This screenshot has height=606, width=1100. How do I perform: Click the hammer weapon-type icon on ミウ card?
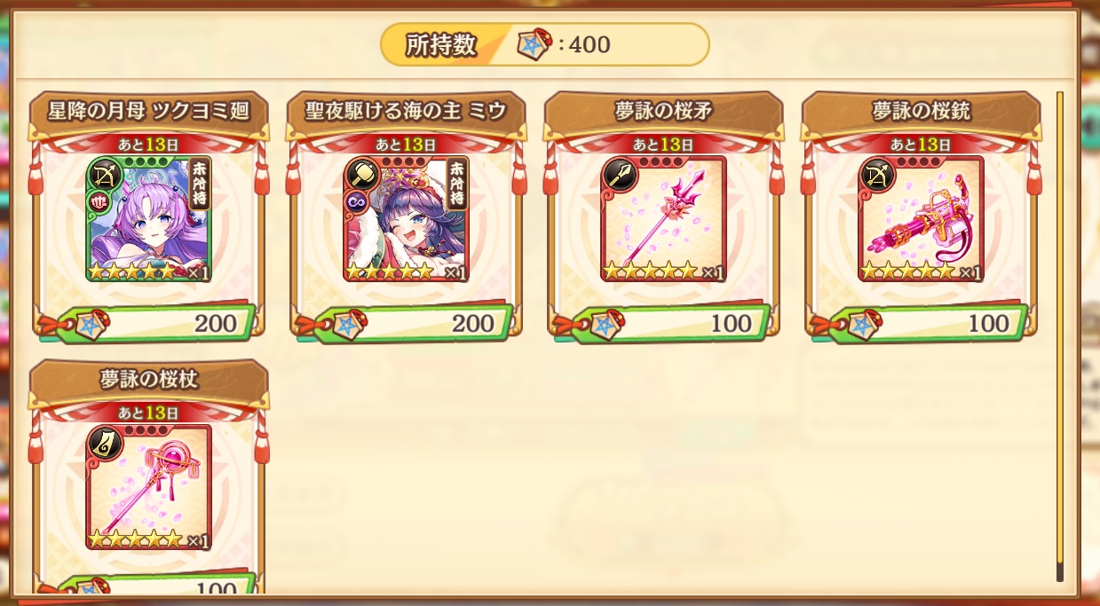click(361, 174)
